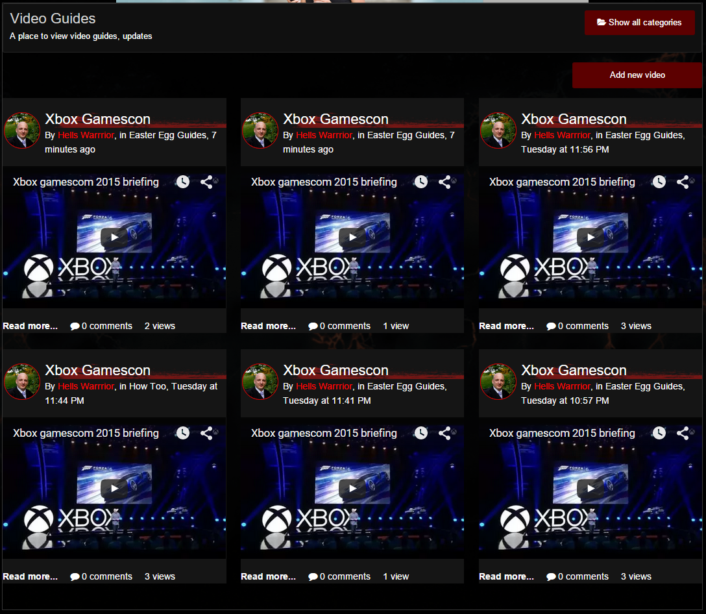Open Xbox Gamescon title posted 7 minutes ago, 2 views
Screen dimensions: 706x614
98,119
